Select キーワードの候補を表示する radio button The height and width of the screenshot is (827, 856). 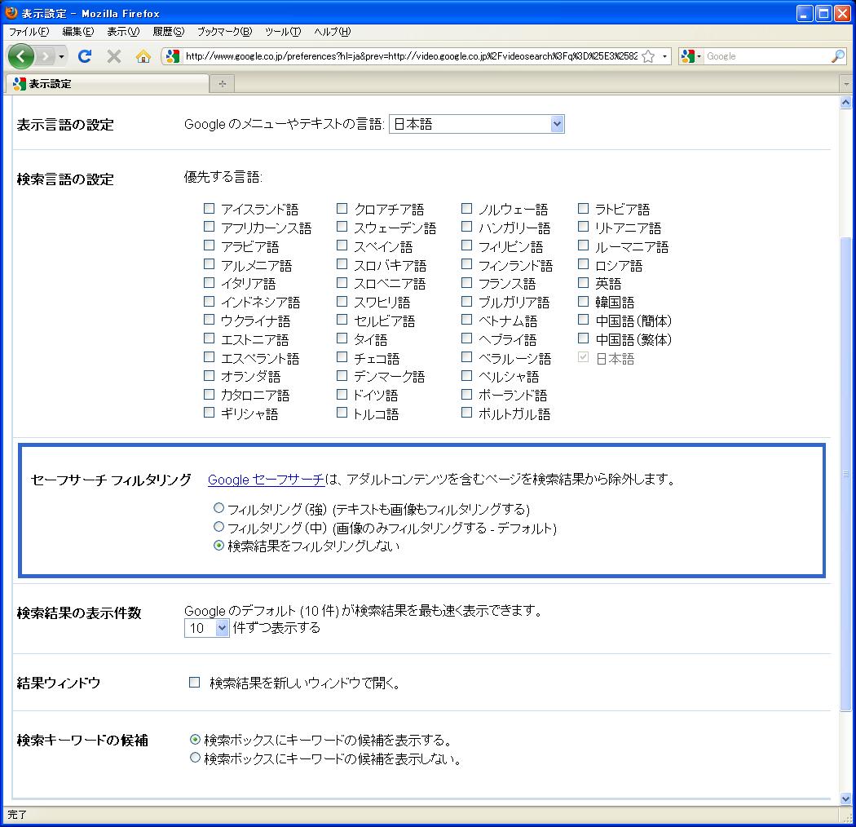coord(195,740)
